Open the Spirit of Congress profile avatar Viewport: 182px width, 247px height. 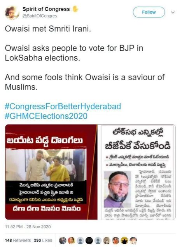pos(11,13)
